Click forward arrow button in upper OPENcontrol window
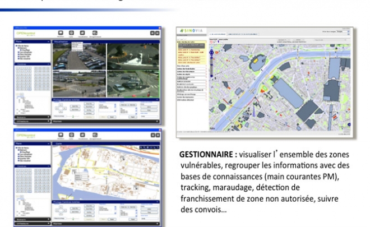The image size is (370, 227). coord(158,33)
